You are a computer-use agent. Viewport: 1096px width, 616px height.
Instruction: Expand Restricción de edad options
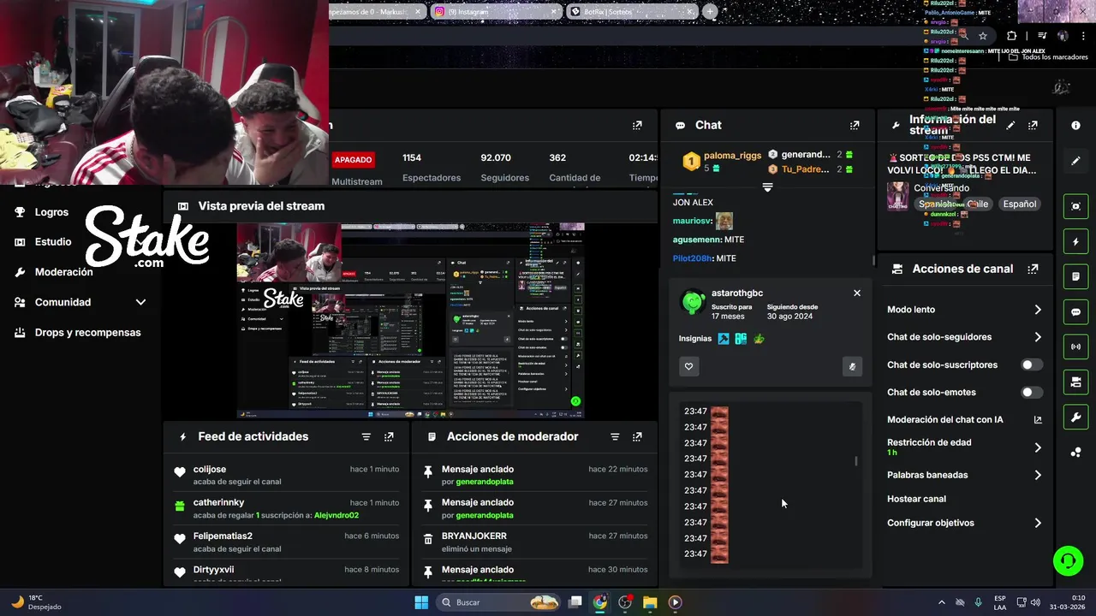1038,447
